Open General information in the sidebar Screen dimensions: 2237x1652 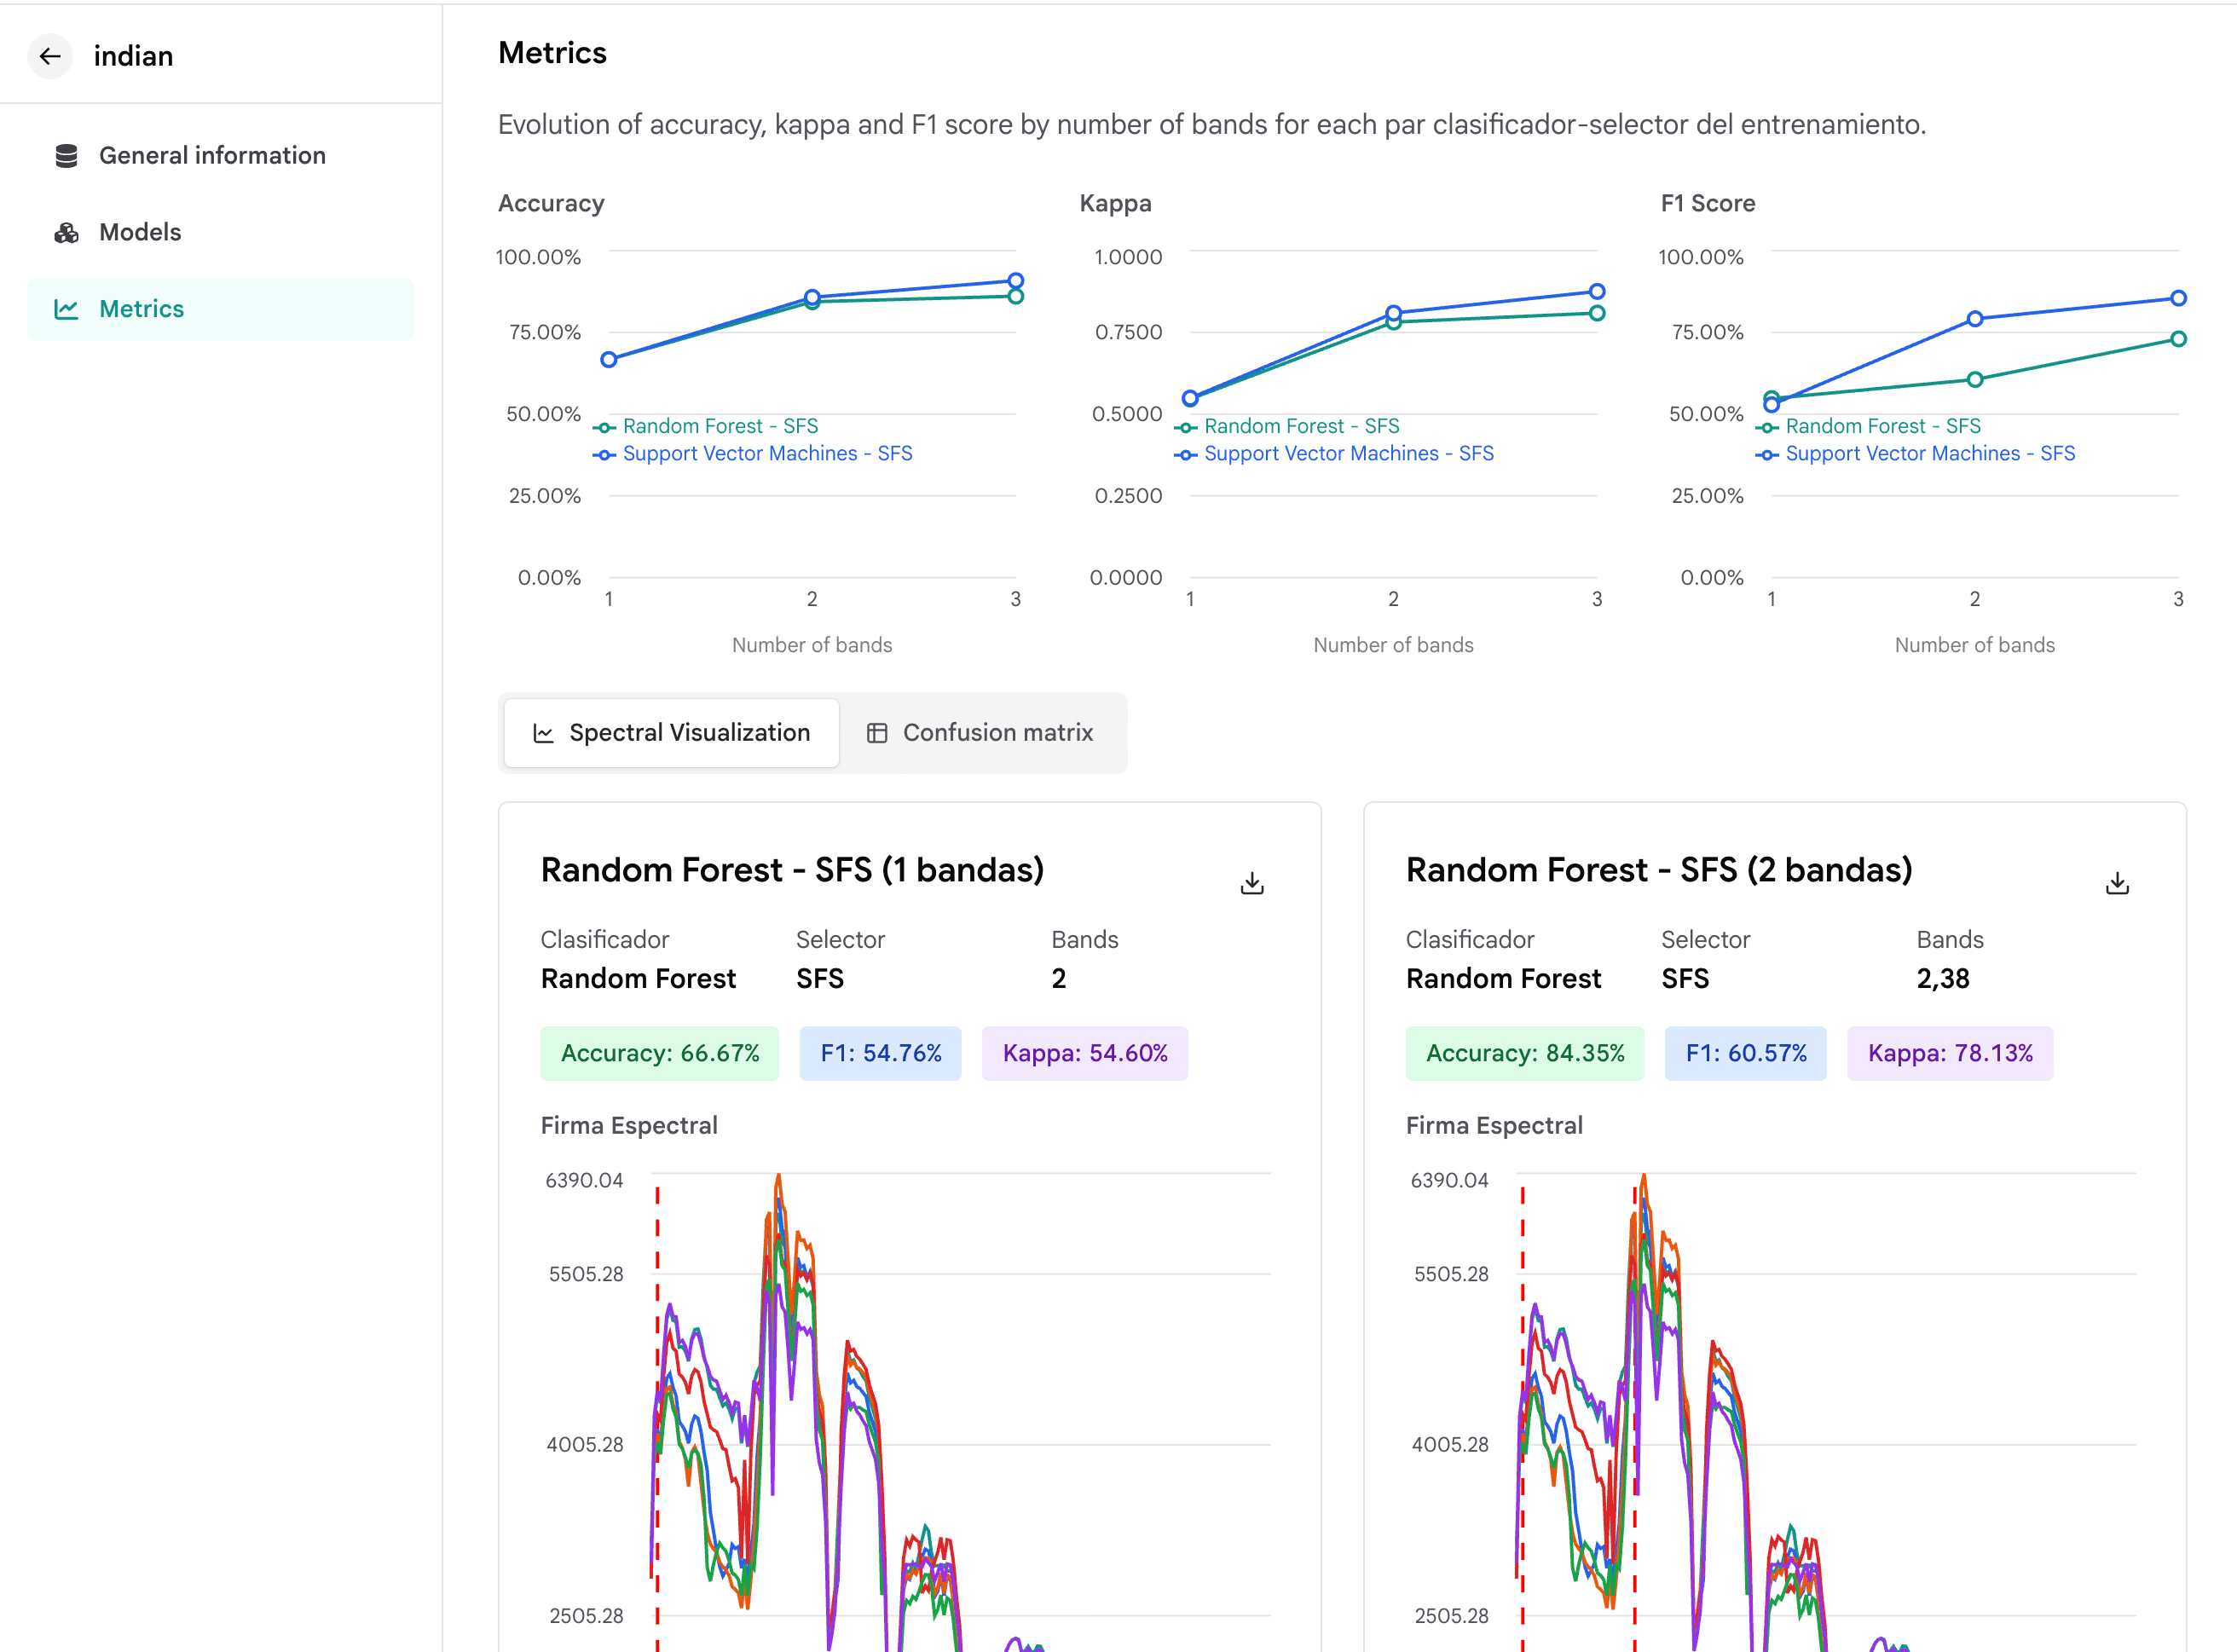[220, 156]
